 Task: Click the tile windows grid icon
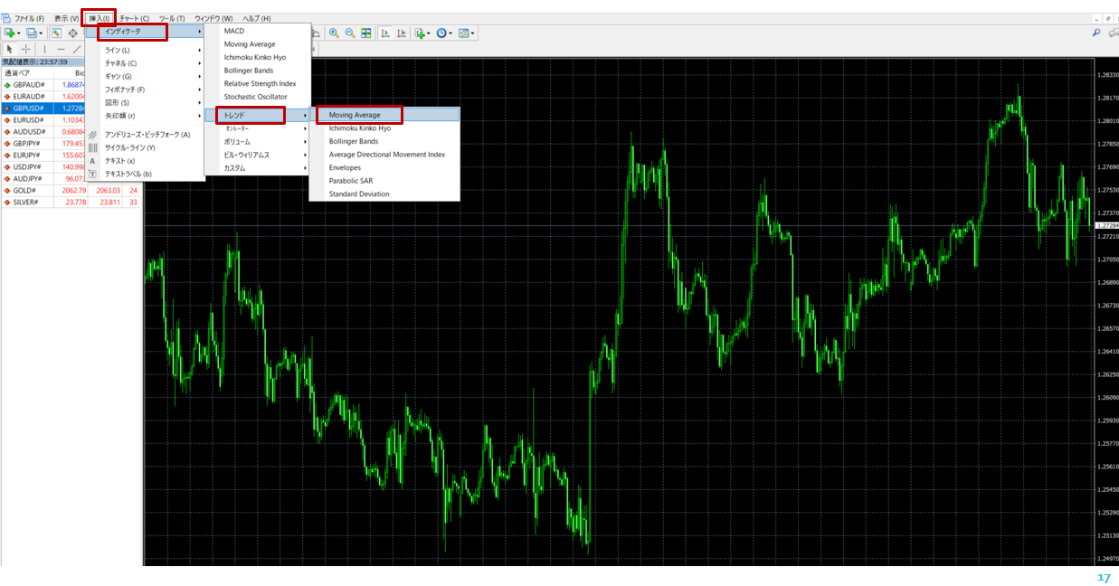click(366, 33)
